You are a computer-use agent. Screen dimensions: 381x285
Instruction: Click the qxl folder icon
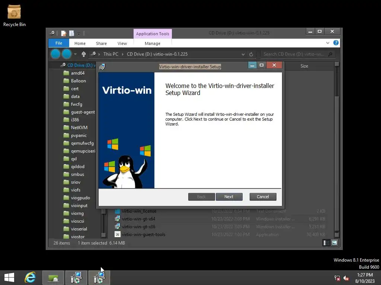click(x=66, y=159)
